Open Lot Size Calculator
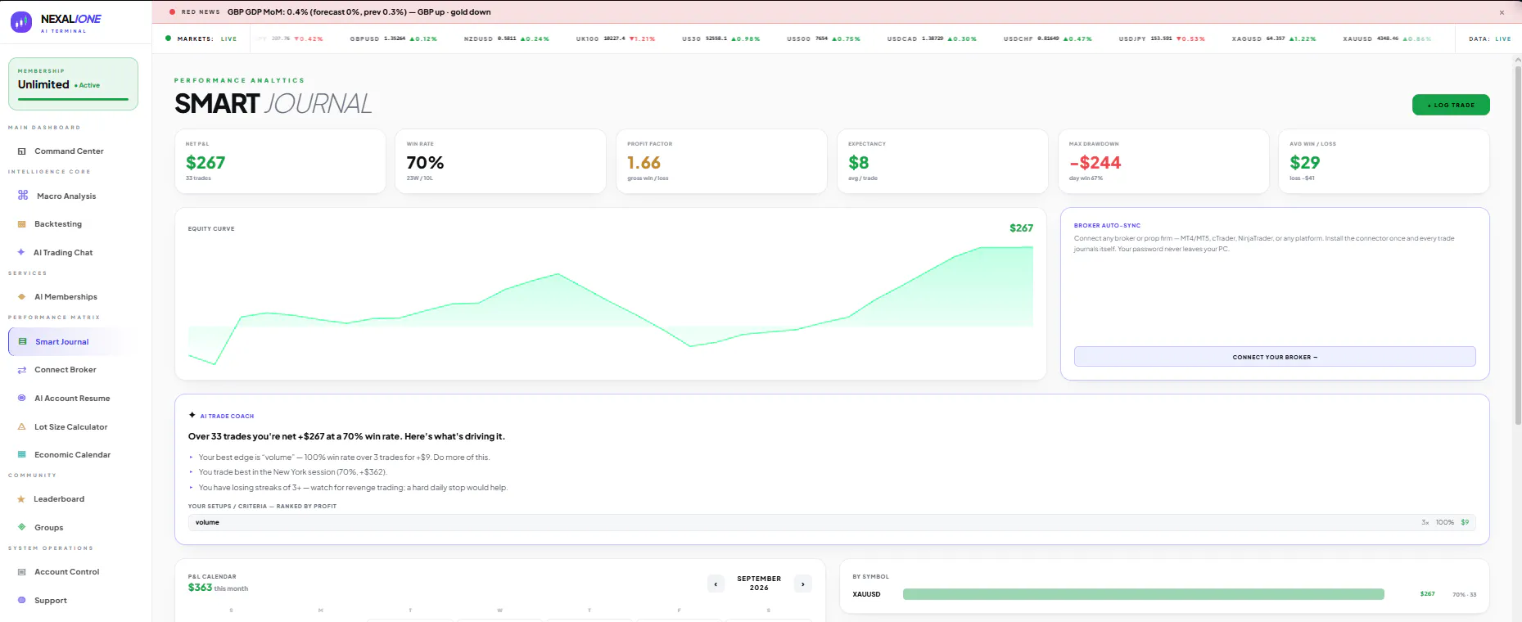The width and height of the screenshot is (1522, 622). click(70, 427)
